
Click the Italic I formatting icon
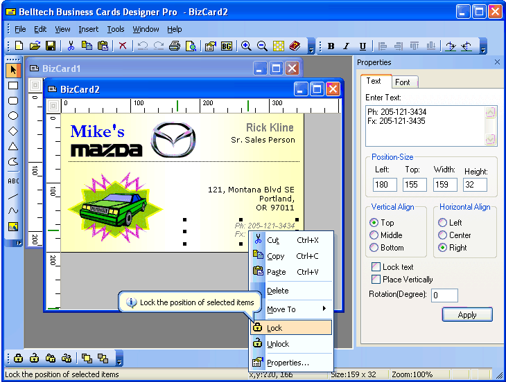[x=347, y=46]
